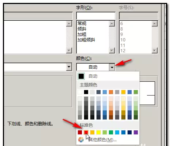This screenshot has width=170, height=146.
Task: Pick the dark red standard swatch
Action: click(80, 132)
